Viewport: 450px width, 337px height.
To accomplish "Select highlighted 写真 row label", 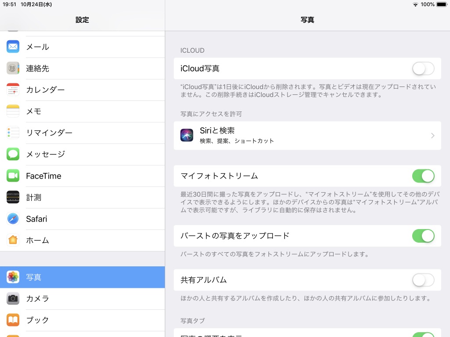I will [x=33, y=277].
